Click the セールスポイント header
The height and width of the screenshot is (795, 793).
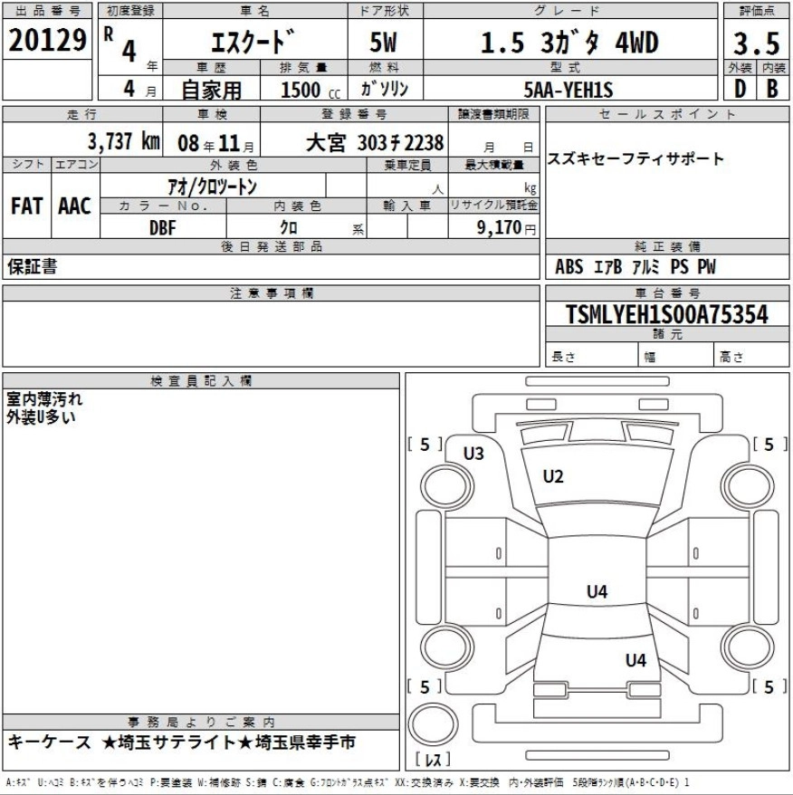click(667, 114)
